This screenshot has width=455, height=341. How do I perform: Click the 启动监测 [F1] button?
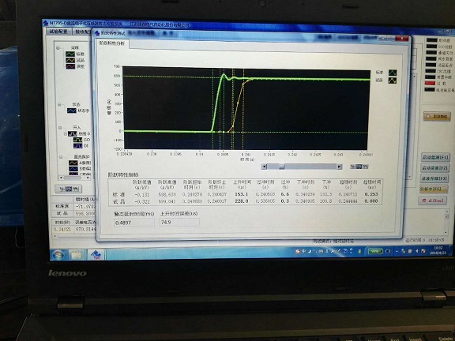[x=435, y=158]
